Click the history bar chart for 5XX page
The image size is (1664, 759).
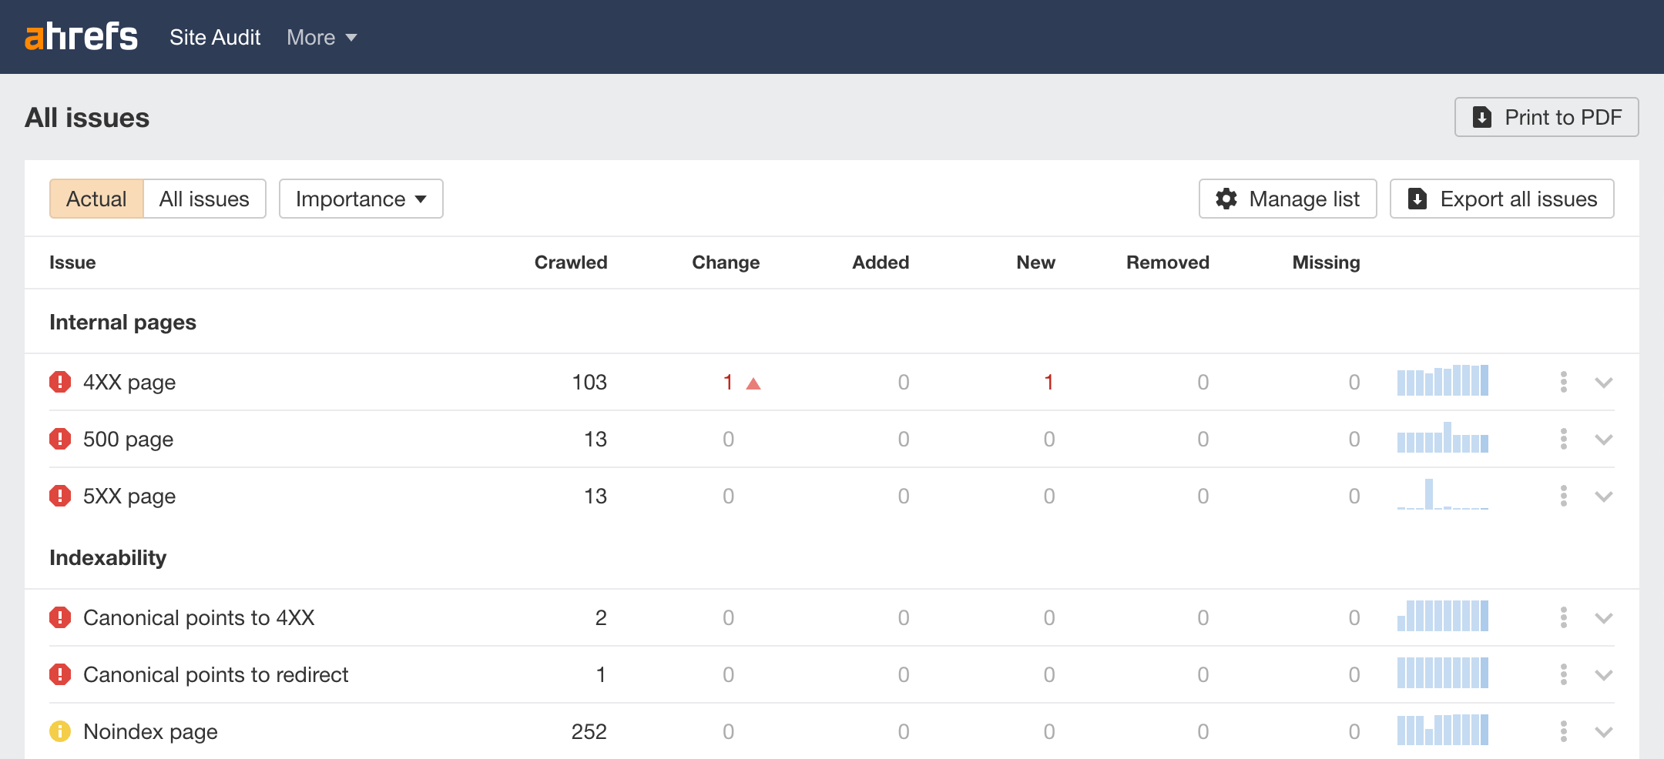[x=1442, y=495]
